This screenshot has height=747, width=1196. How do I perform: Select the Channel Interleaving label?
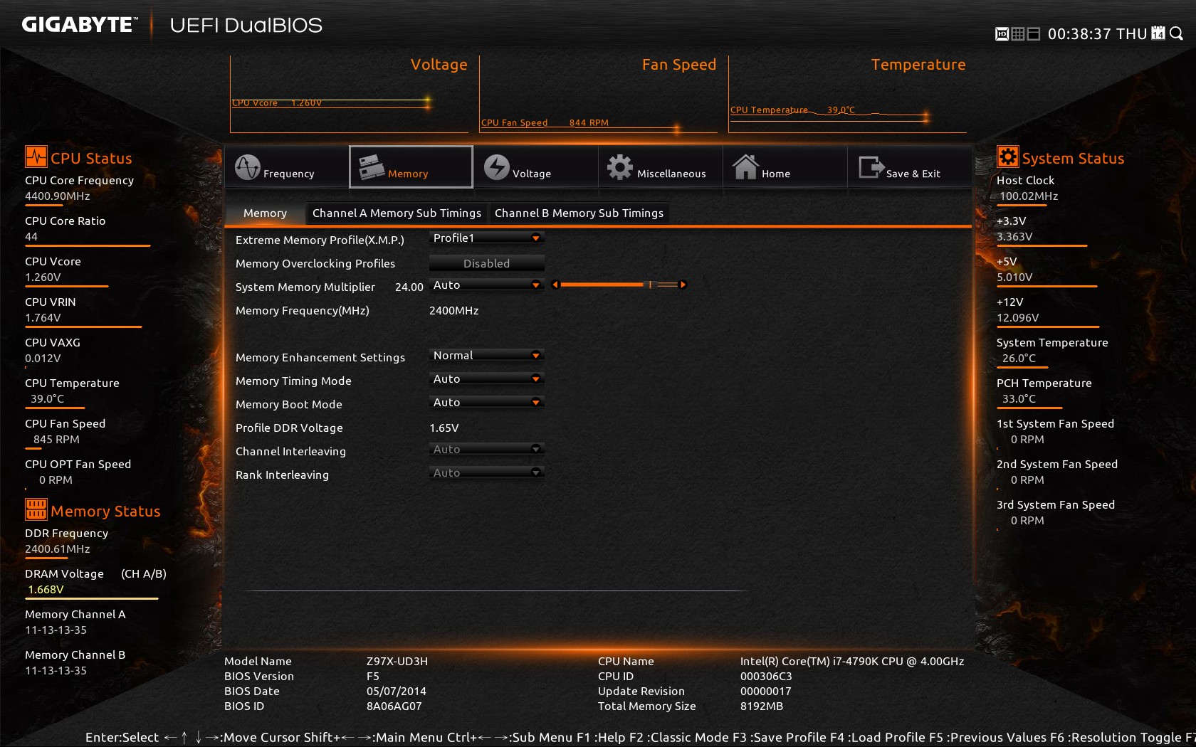290,452
